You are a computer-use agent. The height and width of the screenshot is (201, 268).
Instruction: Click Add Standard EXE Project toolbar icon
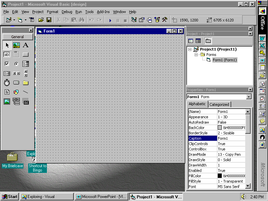coord(9,20)
